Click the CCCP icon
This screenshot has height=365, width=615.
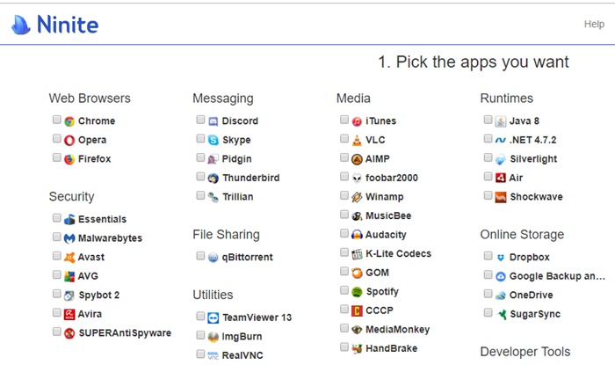point(357,310)
